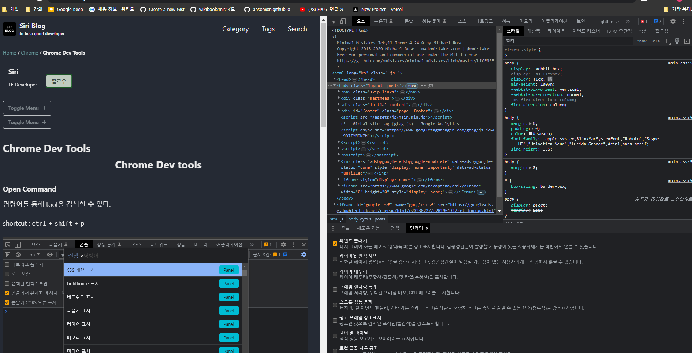Enable 코어 웹 바이탈 checkbox
Viewport: 692px width, 353px height.
point(335,335)
